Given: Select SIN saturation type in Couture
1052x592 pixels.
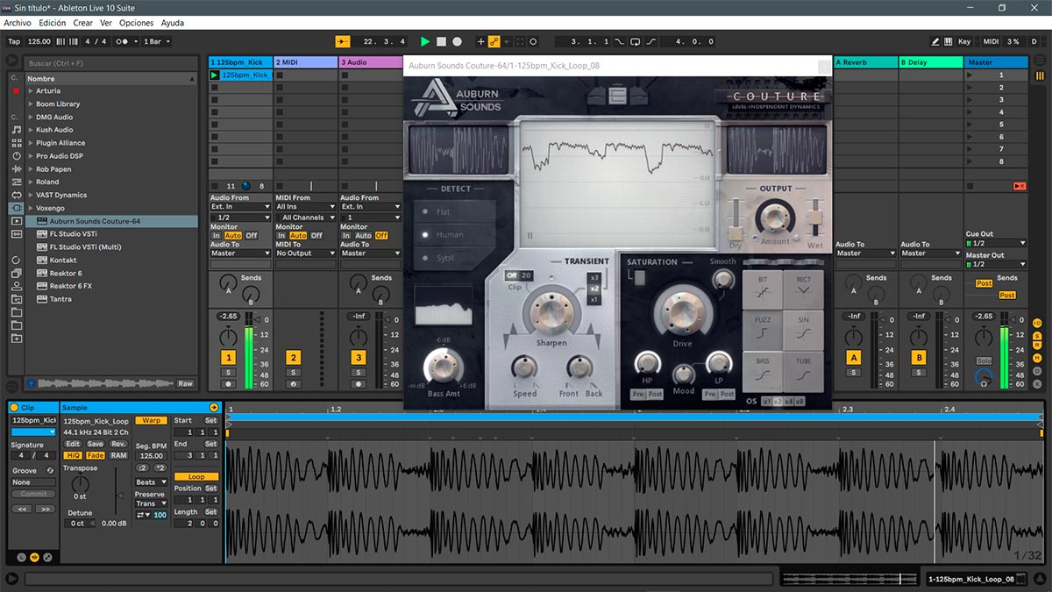Looking at the screenshot, I should [803, 330].
